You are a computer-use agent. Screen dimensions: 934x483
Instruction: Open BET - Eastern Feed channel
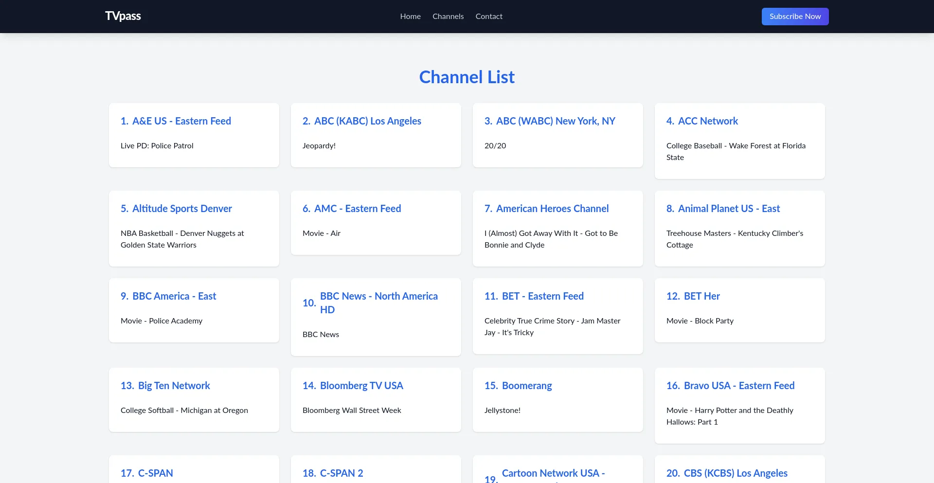click(542, 296)
